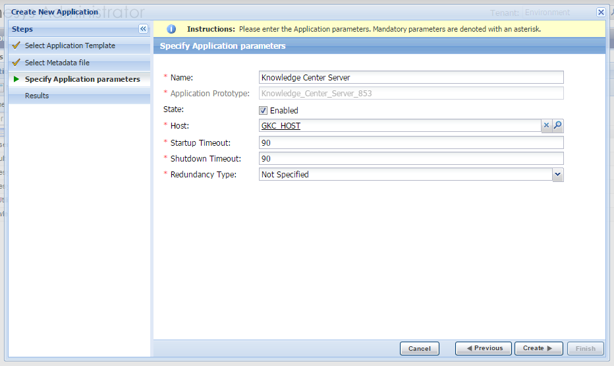Click green arrow icon beside Specify Application parameters
The width and height of the screenshot is (614, 366).
click(16, 79)
